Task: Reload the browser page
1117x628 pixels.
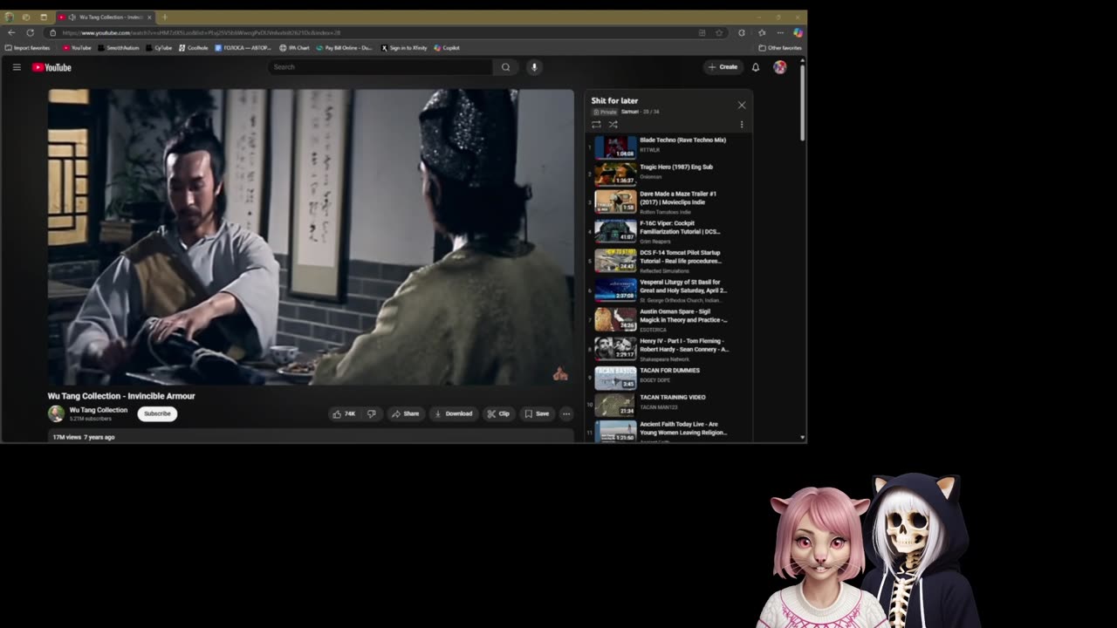Action: (30, 33)
